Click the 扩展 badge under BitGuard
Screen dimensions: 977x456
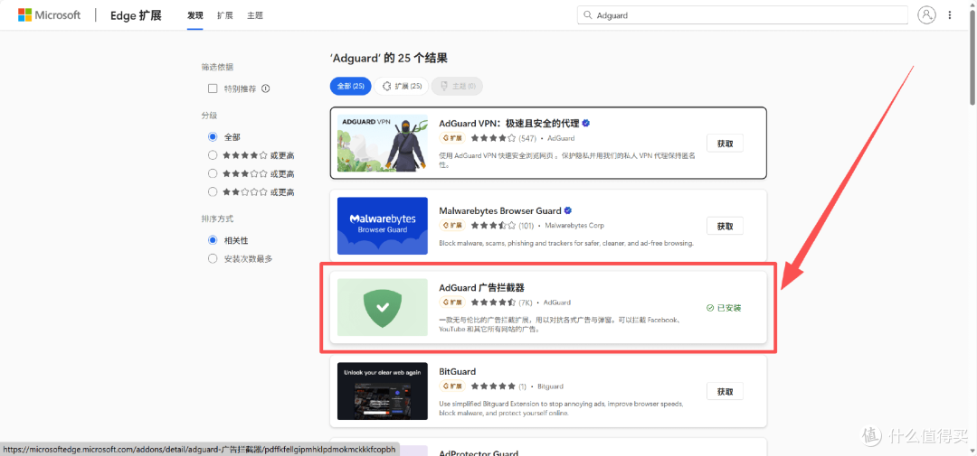coord(452,386)
